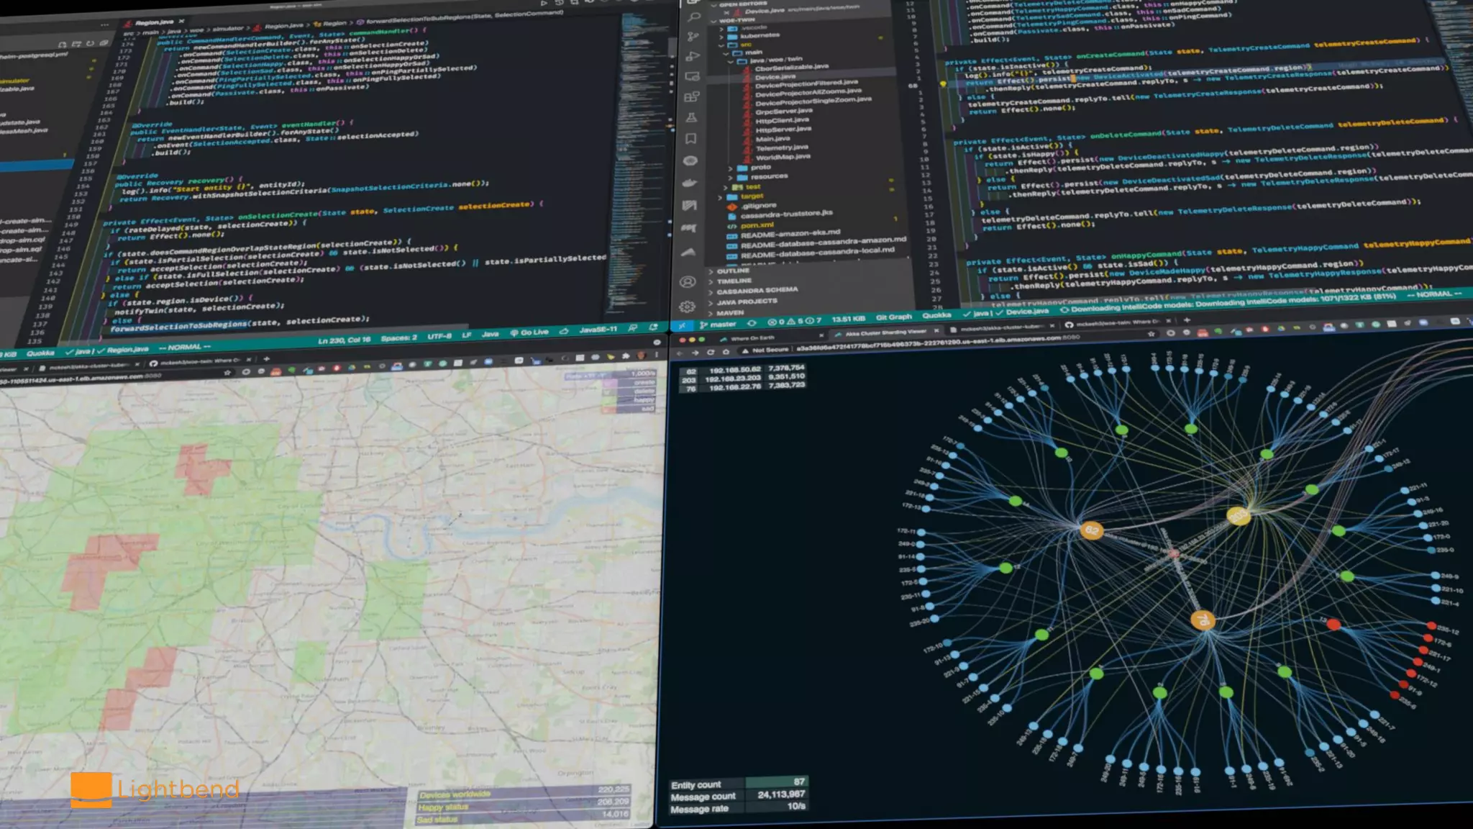Open the Extensions view icon
This screenshot has width=1473, height=829.
(692, 96)
